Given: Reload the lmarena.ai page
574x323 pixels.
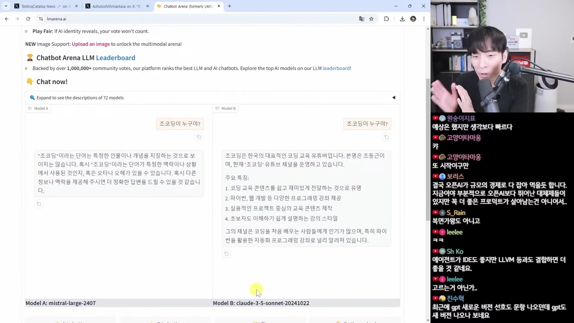Looking at the screenshot, I should point(28,19).
